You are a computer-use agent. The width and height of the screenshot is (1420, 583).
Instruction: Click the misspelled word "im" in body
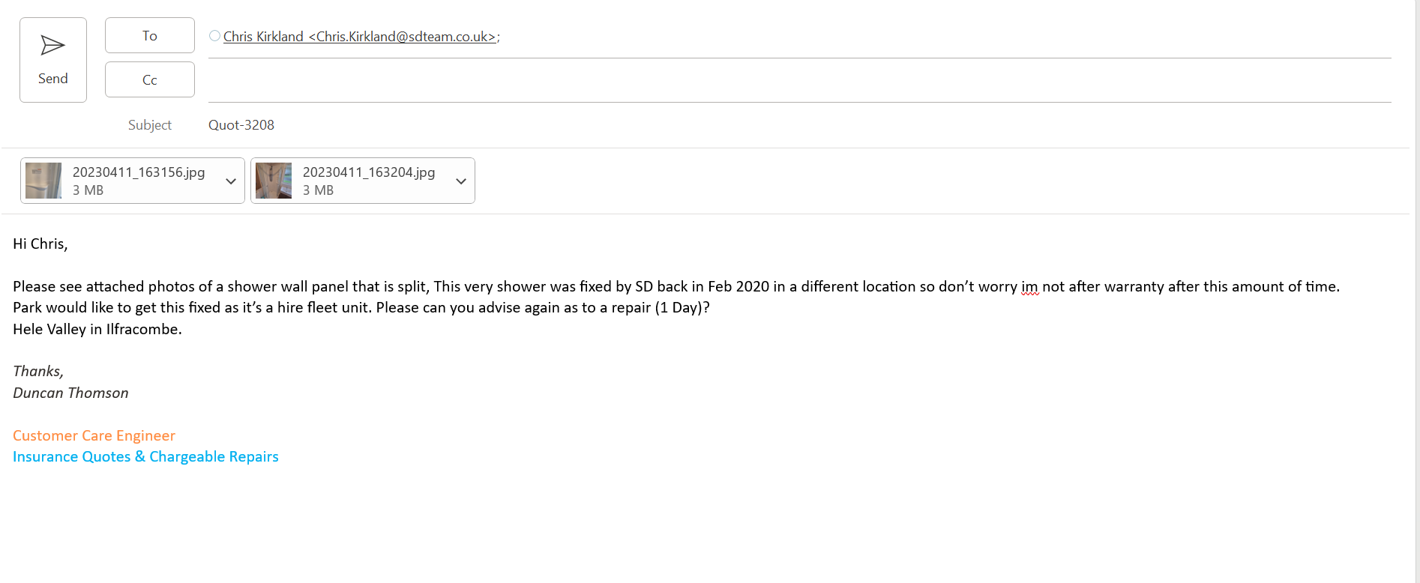(x=1029, y=287)
